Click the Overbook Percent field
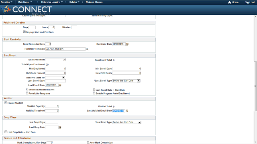257x144 pixels. pos(55,73)
